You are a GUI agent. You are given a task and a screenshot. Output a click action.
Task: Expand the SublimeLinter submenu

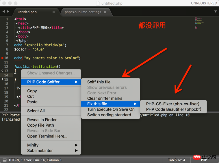51,151
